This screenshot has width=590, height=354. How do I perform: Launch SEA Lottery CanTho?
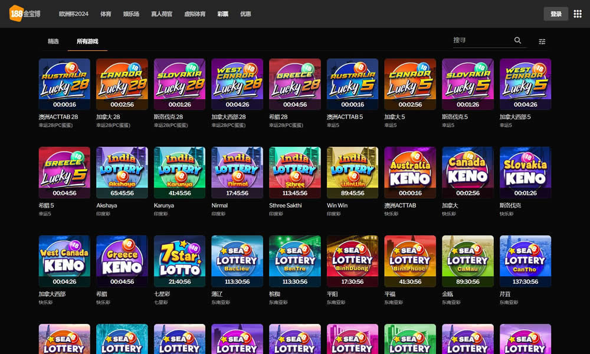(x=525, y=261)
